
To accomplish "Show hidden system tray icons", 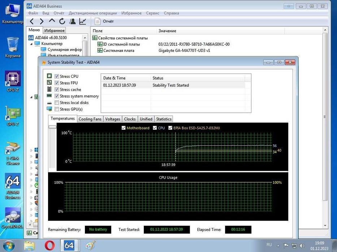I will point(278,246).
